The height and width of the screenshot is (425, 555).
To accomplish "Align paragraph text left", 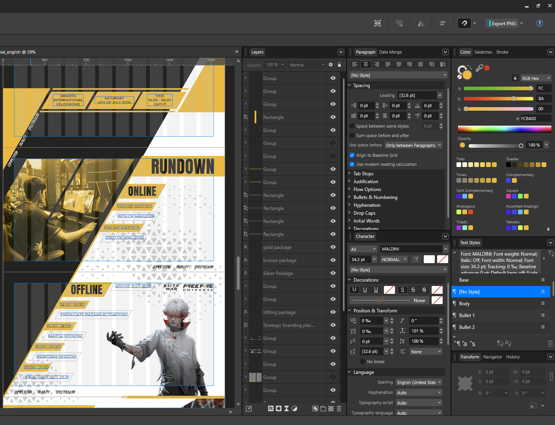I will tap(355, 64).
